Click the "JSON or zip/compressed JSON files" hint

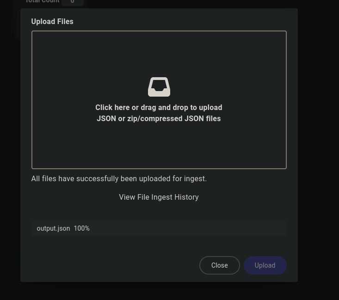pos(159,119)
